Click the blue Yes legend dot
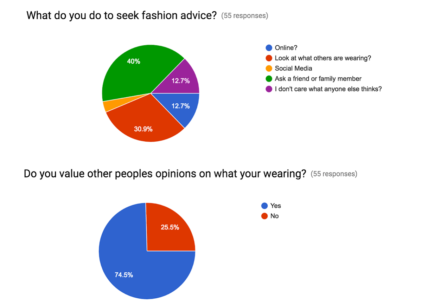This screenshot has width=422, height=305. (x=264, y=206)
